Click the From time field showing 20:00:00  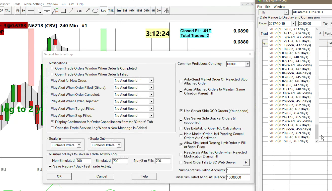coord(309,24)
